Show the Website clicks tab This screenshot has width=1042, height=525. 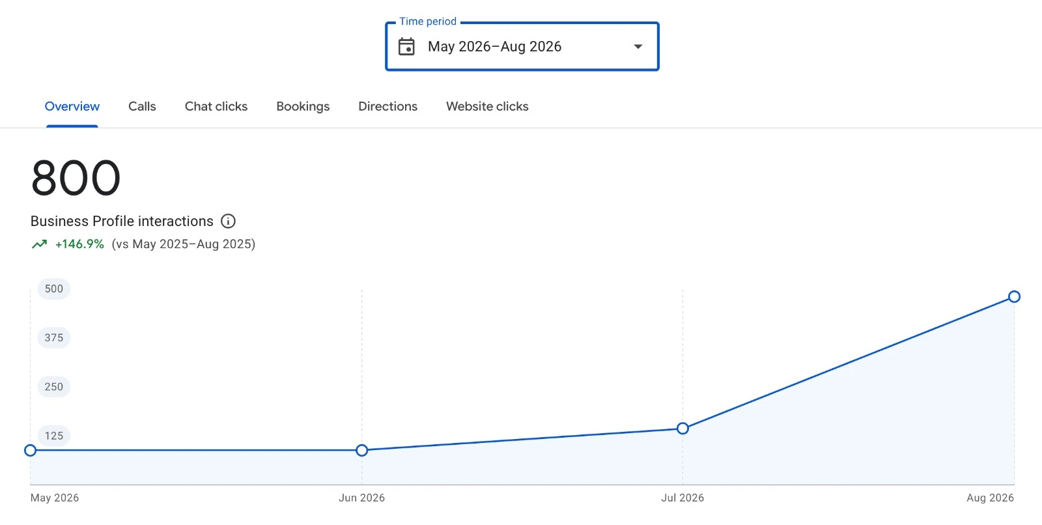point(487,106)
